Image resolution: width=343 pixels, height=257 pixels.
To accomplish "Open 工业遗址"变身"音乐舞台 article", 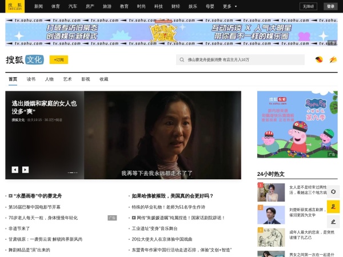I will click(x=154, y=228).
